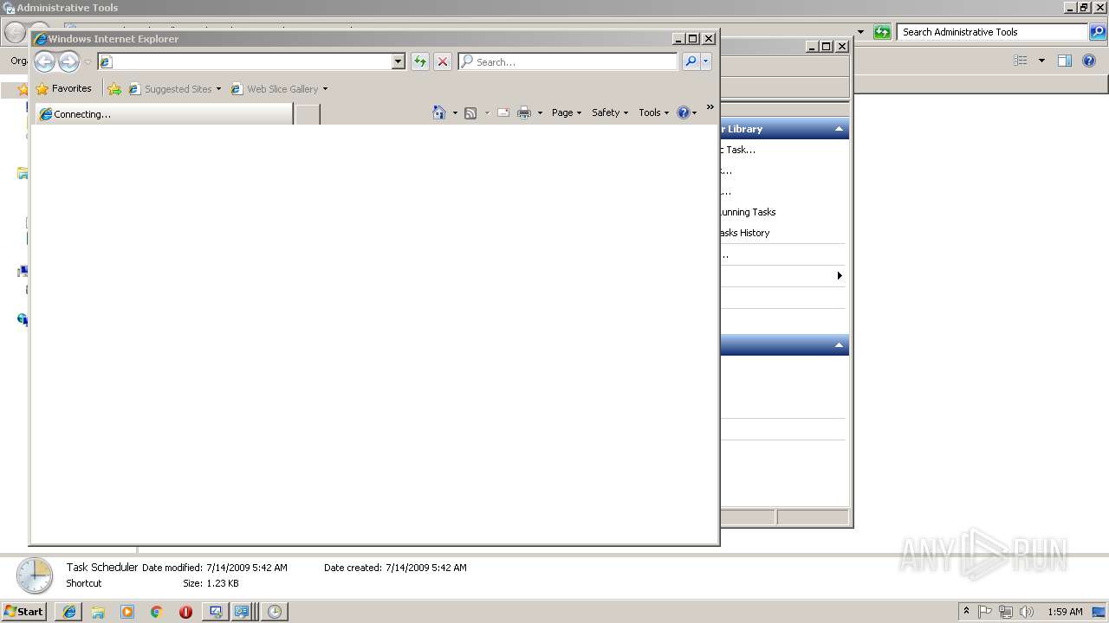1109x623 pixels.
Task: Open the Favorites star button
Action: click(63, 88)
